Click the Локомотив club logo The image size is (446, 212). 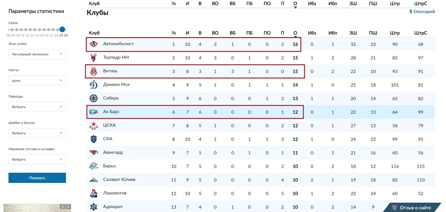point(94,193)
